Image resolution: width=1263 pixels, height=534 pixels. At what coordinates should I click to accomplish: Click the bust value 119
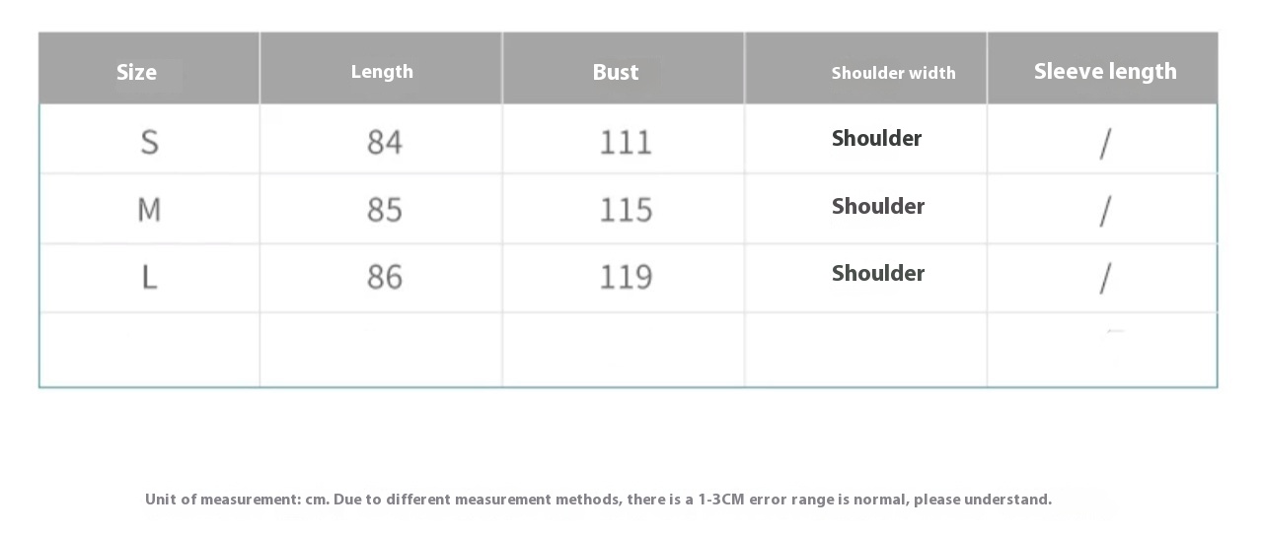[626, 277]
